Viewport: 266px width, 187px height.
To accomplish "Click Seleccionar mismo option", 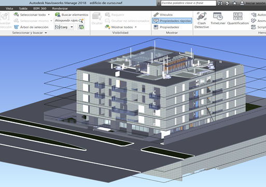I will tap(31, 21).
